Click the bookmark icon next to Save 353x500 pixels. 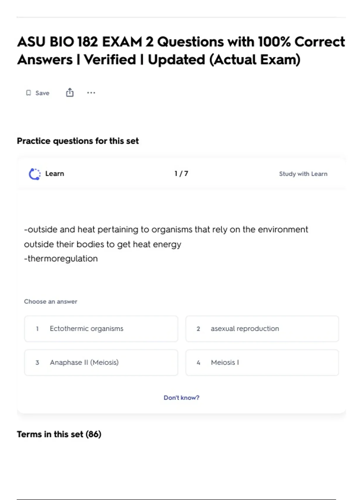pos(29,93)
